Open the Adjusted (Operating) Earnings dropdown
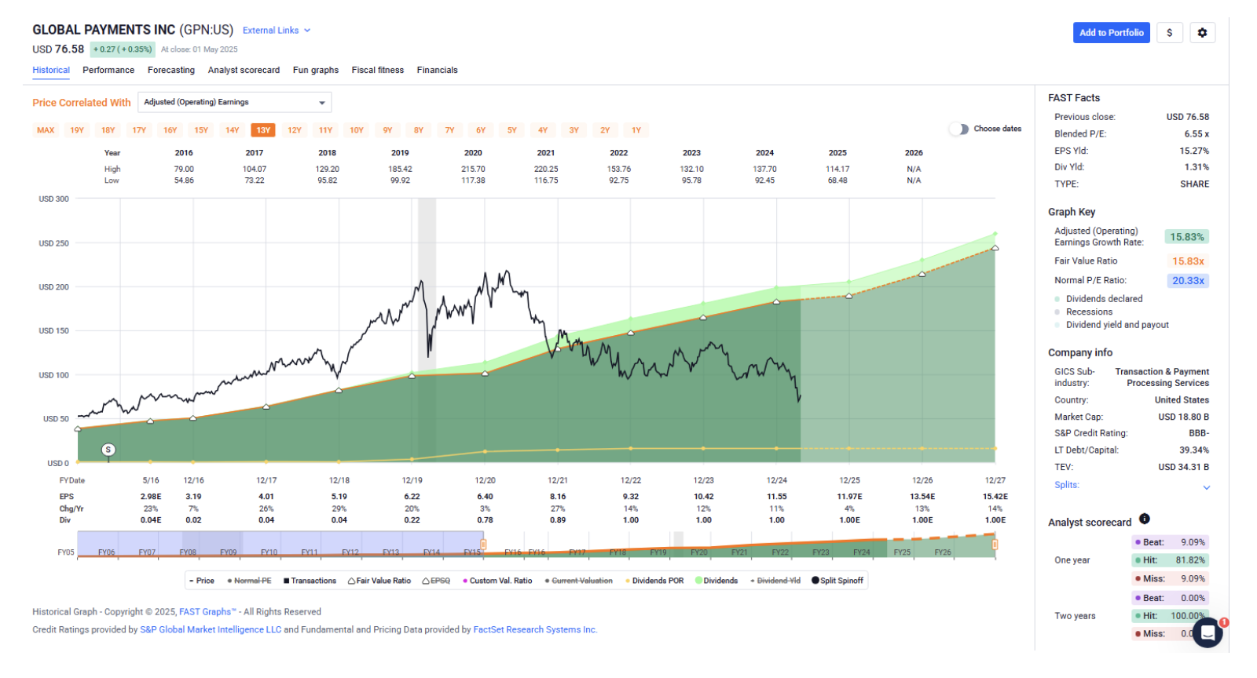The width and height of the screenshot is (1257, 678). pos(235,103)
